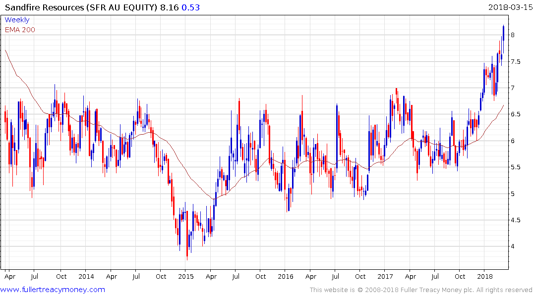533x297 pixels.
Task: Click the y-axis label 6
Action: click(513, 141)
